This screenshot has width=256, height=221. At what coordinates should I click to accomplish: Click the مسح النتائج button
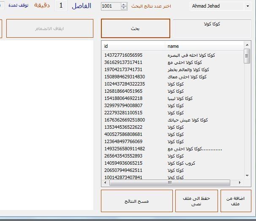(x=136, y=201)
